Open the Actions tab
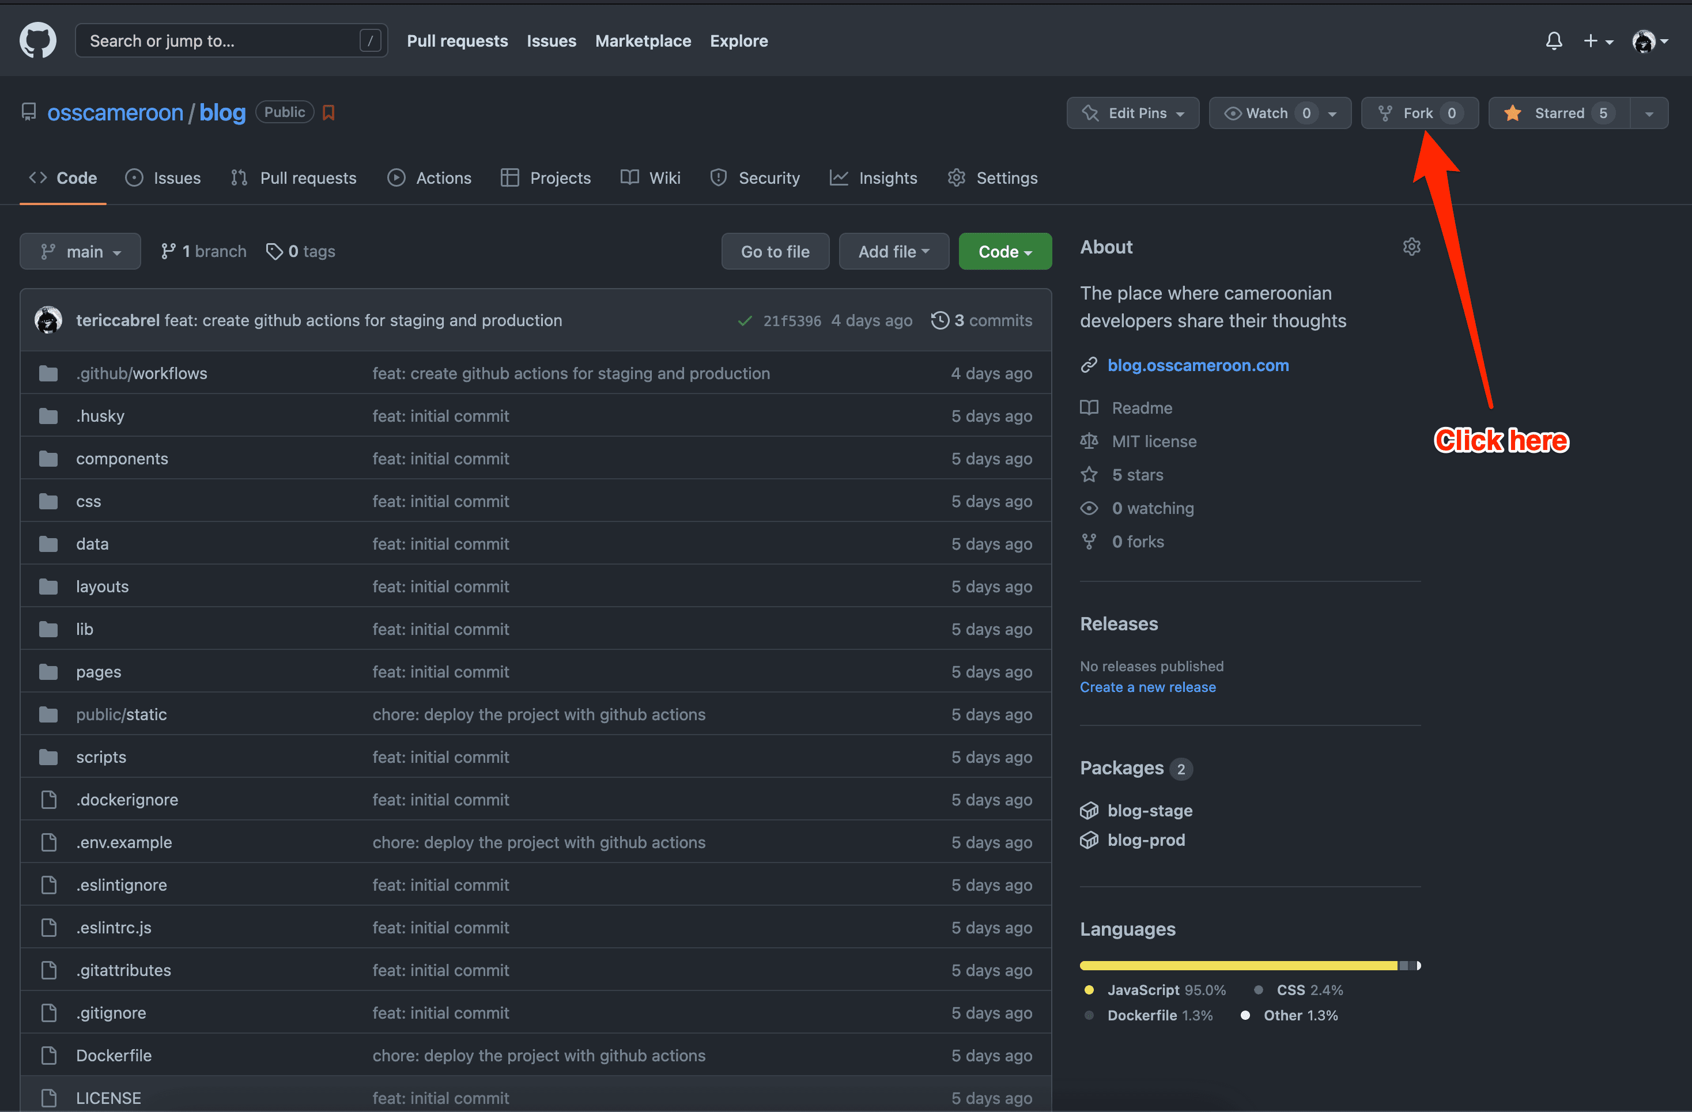1692x1112 pixels. [x=429, y=177]
